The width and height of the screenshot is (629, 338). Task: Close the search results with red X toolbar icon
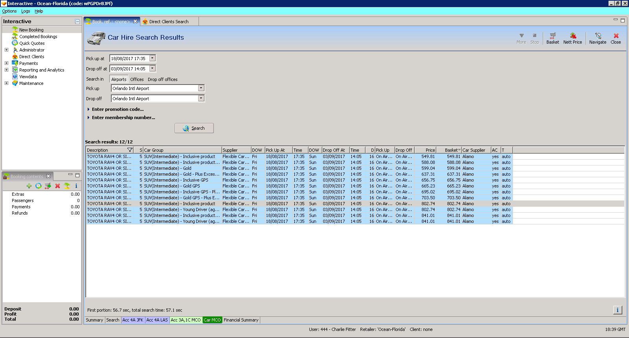pyautogui.click(x=616, y=38)
